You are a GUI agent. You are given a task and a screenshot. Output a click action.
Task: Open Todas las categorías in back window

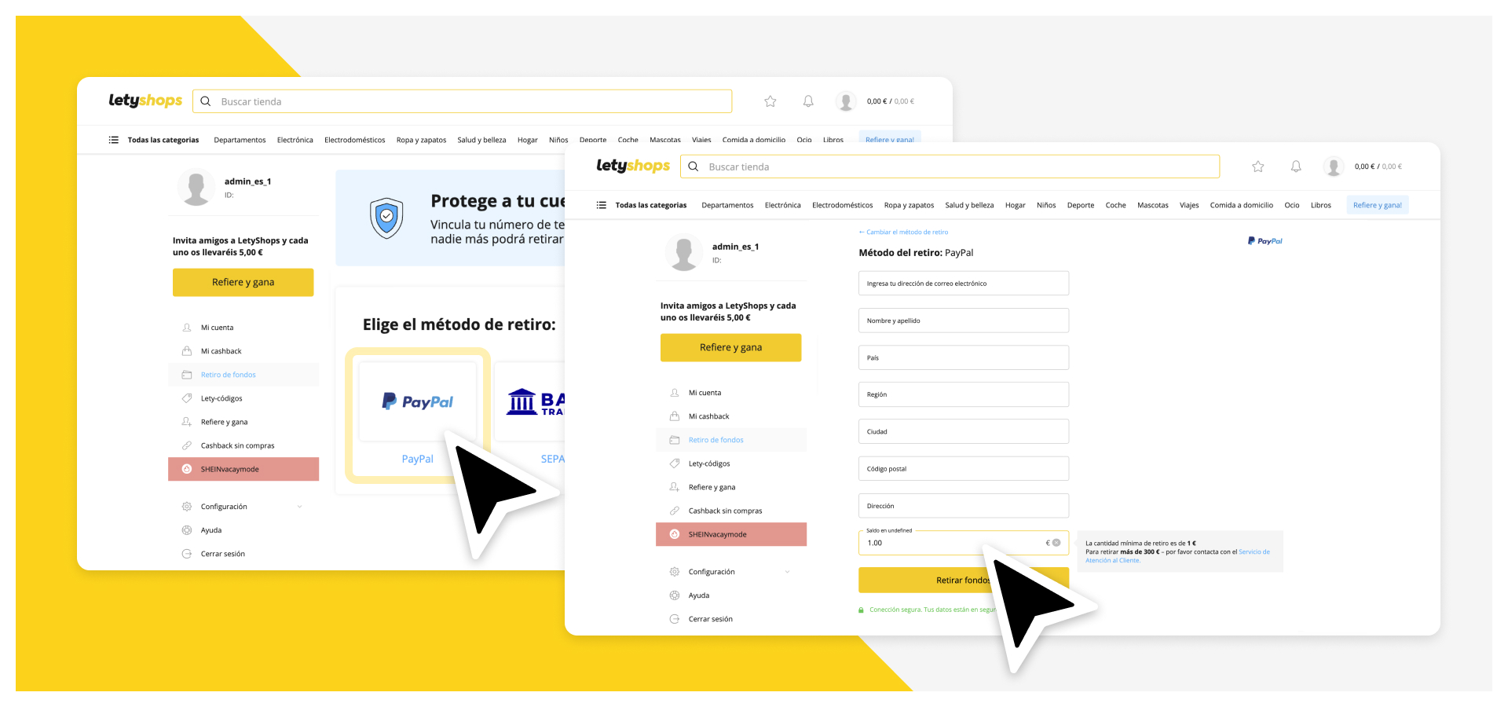coord(163,140)
